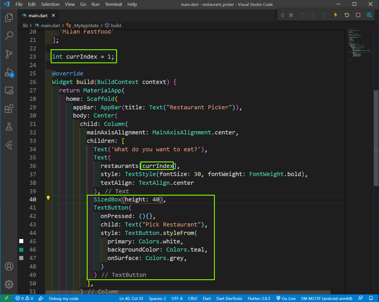Open the Help menu

[x=132, y=4]
